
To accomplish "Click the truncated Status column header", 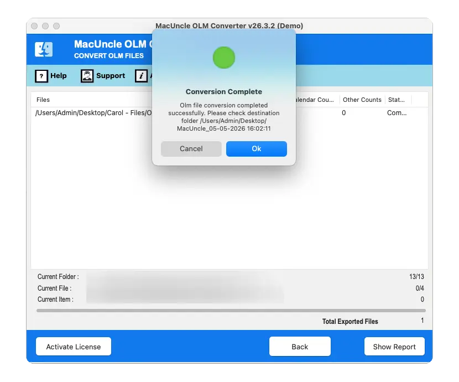I will click(397, 100).
